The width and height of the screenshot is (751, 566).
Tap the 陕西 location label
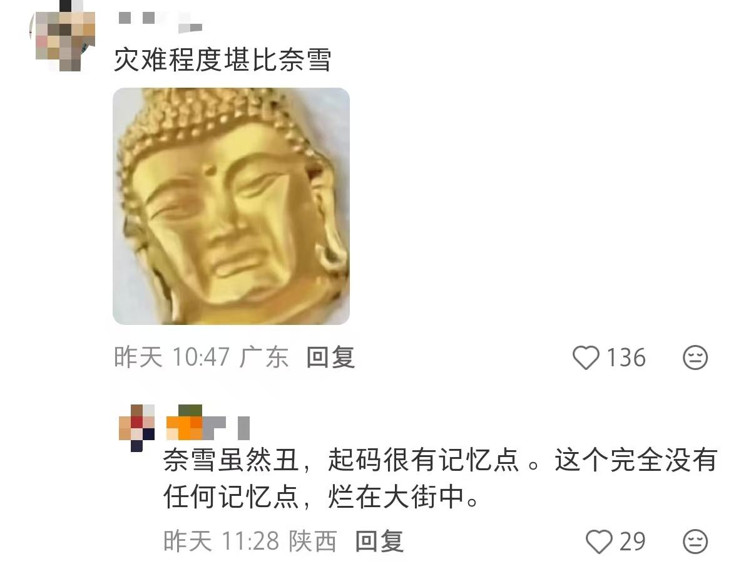(x=313, y=541)
